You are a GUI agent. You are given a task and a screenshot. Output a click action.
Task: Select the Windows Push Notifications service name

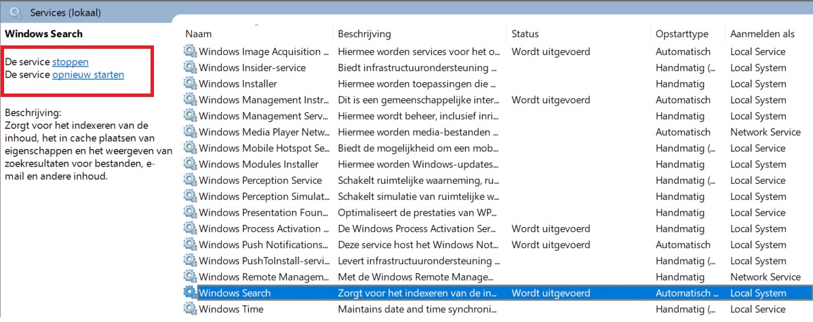(x=264, y=245)
